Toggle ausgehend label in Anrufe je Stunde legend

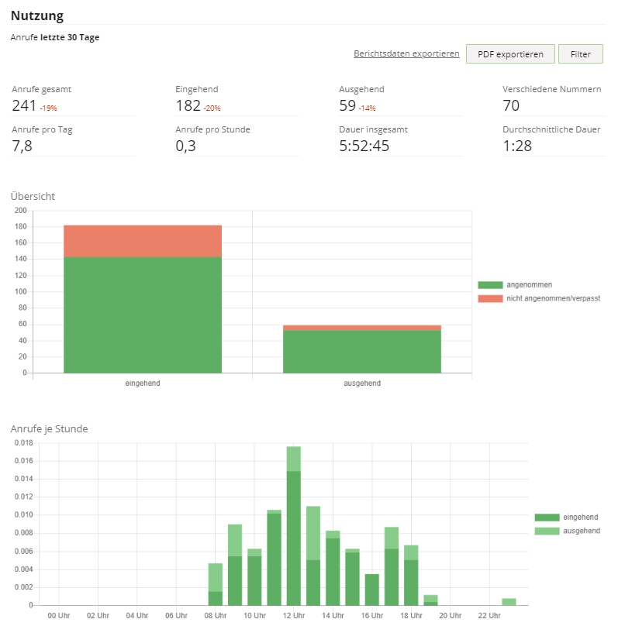[582, 531]
